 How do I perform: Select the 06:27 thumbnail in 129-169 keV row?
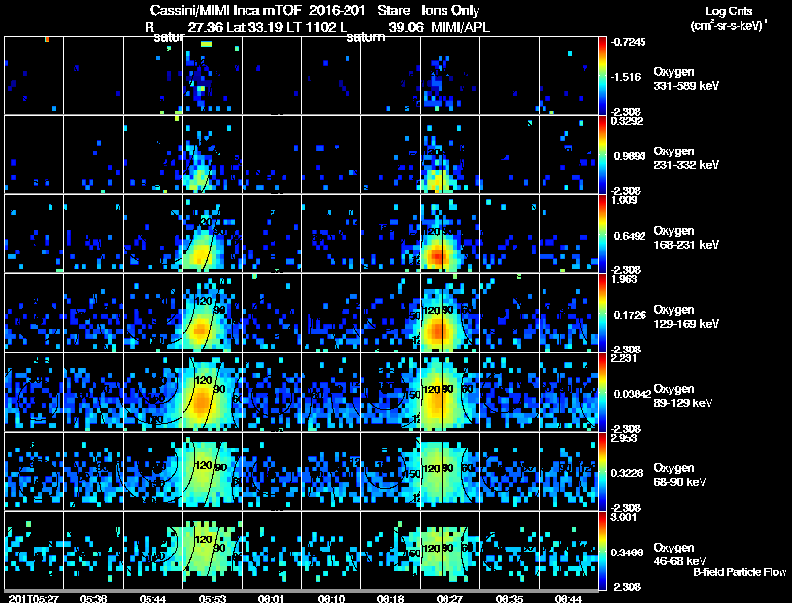click(449, 313)
